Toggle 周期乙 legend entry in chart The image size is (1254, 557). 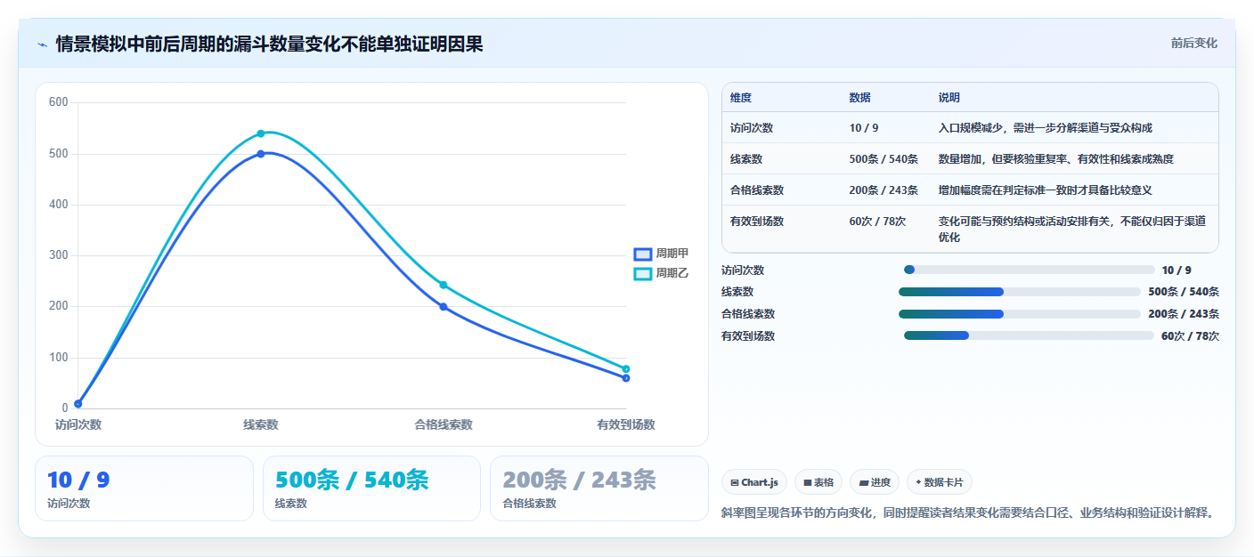pos(661,273)
